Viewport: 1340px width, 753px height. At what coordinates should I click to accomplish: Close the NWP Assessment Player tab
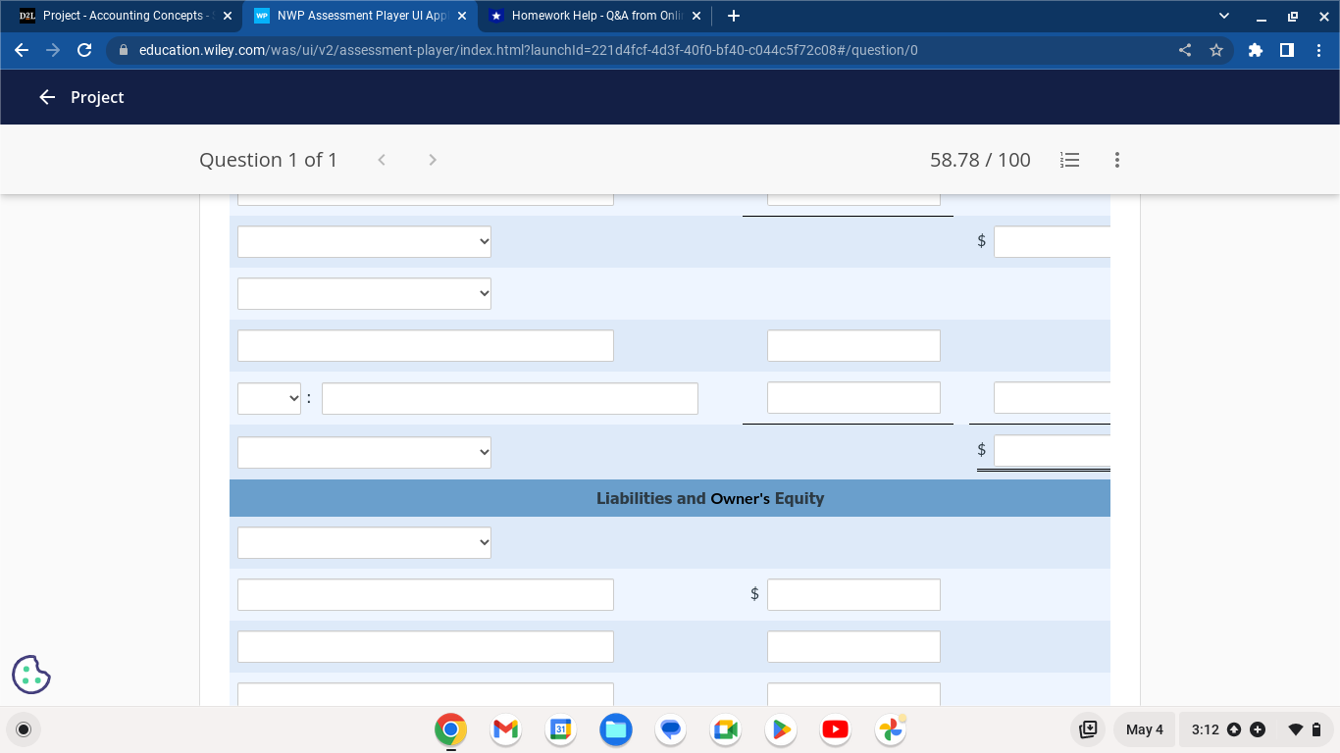(x=462, y=16)
